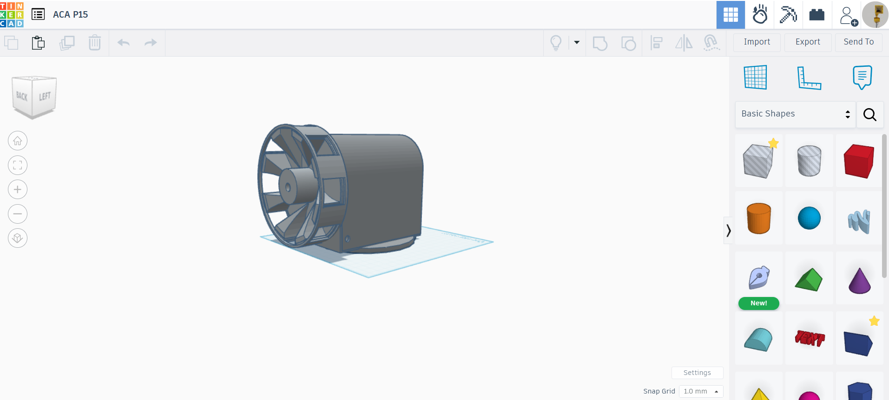This screenshot has height=400, width=889.
Task: Click the Import button
Action: (x=757, y=42)
